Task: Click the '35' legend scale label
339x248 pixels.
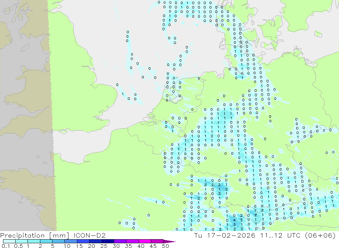Action: [128, 246]
